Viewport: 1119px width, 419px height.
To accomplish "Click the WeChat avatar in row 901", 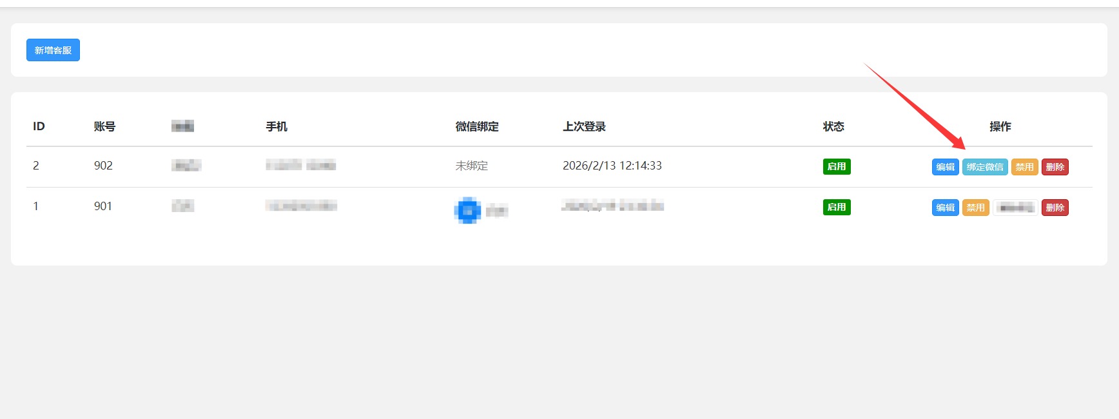I will (467, 210).
